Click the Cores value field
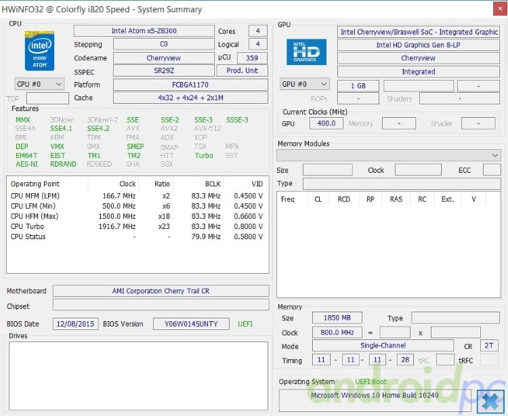Viewport: 508px width, 416px height. click(258, 30)
